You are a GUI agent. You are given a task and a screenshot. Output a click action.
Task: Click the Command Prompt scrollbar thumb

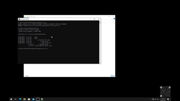point(100,23)
